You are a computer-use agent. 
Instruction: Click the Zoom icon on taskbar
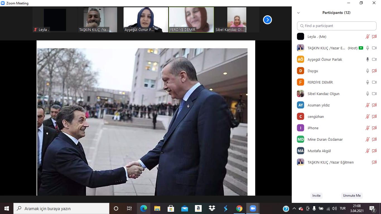253,208
